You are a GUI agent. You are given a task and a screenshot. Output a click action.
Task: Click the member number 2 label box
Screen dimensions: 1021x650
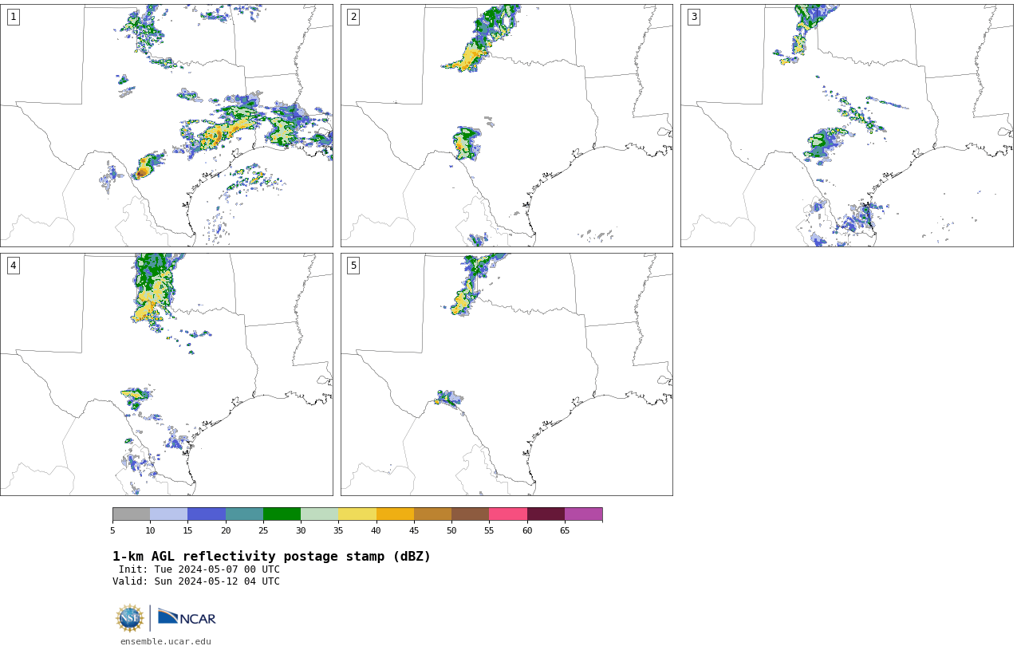coord(353,17)
